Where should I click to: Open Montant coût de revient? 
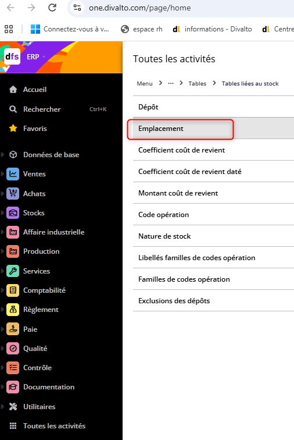point(213,193)
